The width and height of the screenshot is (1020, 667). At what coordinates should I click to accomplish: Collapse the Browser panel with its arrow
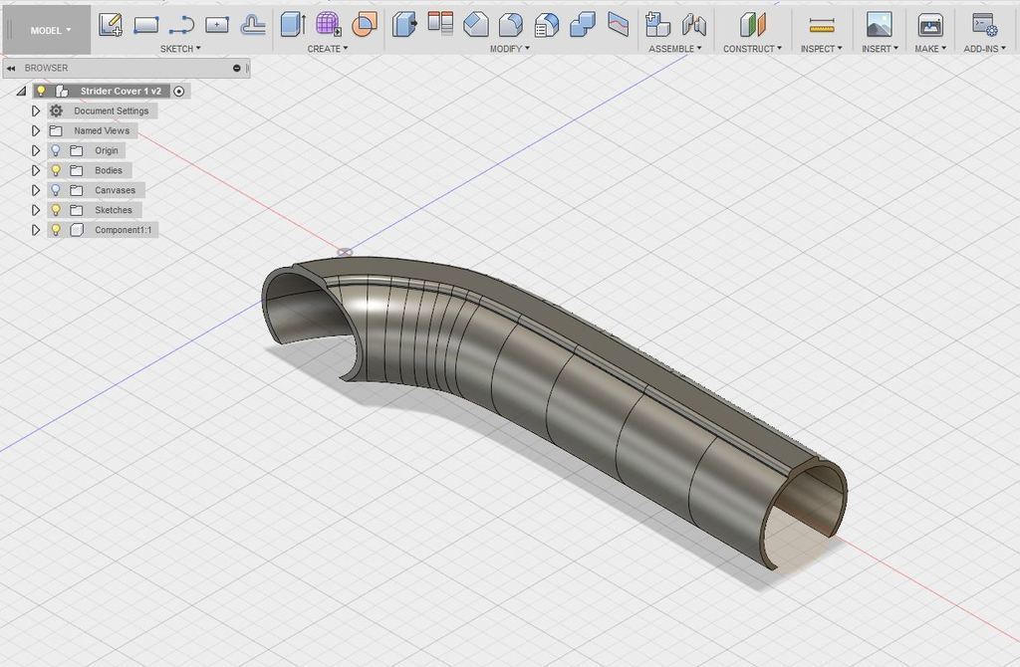pos(10,68)
